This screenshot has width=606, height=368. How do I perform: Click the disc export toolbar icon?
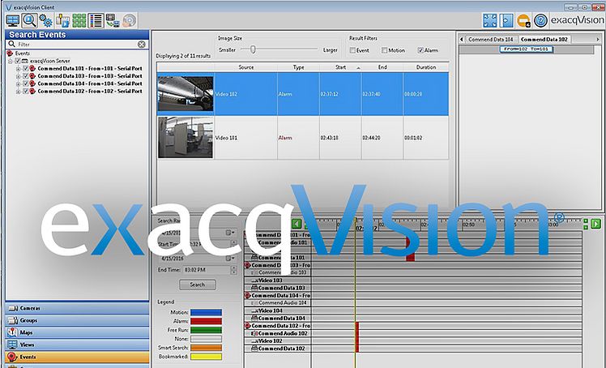tap(130, 20)
